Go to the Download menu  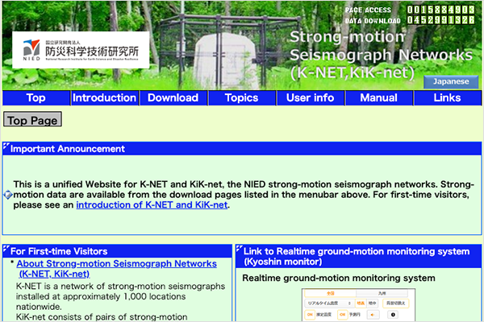coord(173,98)
